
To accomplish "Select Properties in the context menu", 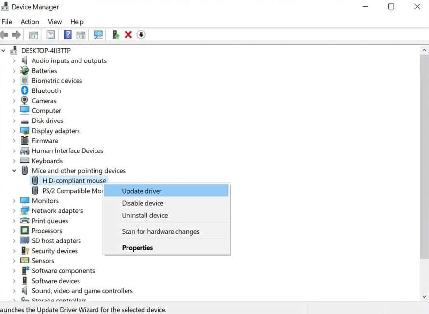I will pyautogui.click(x=137, y=247).
